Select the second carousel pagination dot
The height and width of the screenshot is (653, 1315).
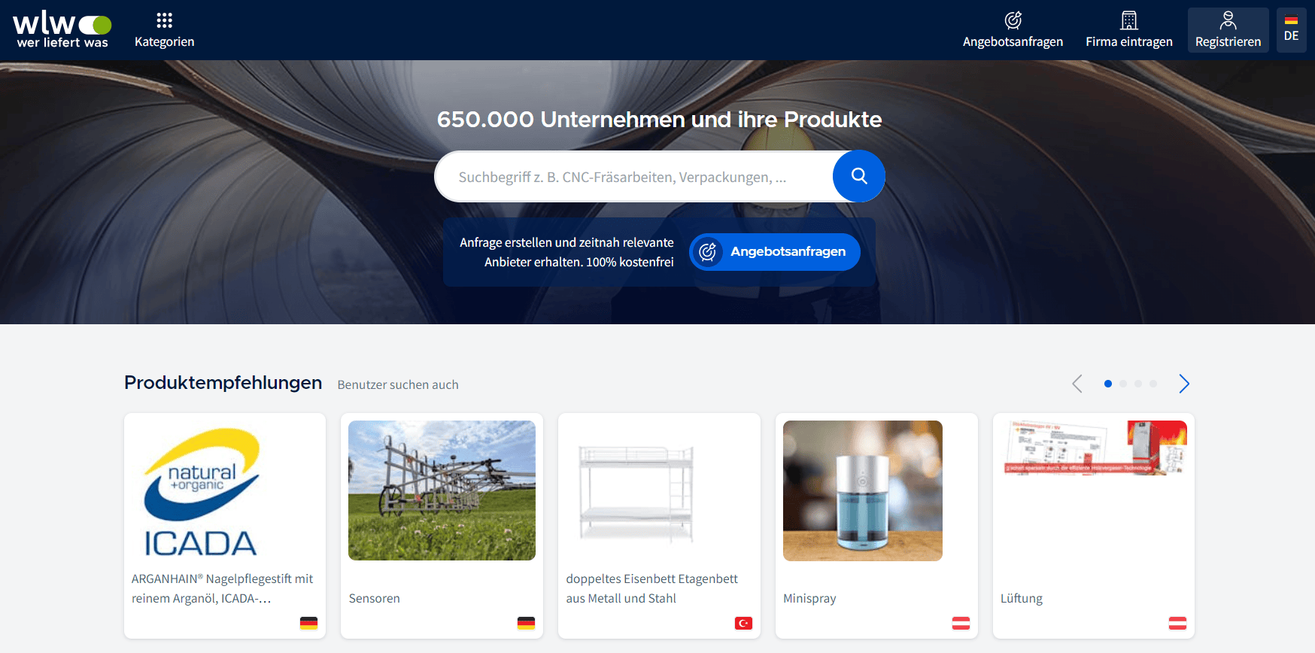pos(1123,384)
